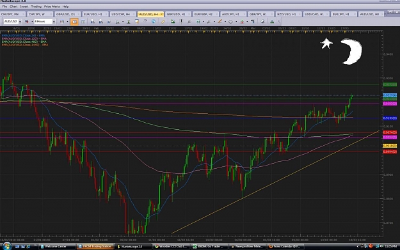Click the landscape picture toolbar icon
400x250 pixels.
tap(173, 22)
